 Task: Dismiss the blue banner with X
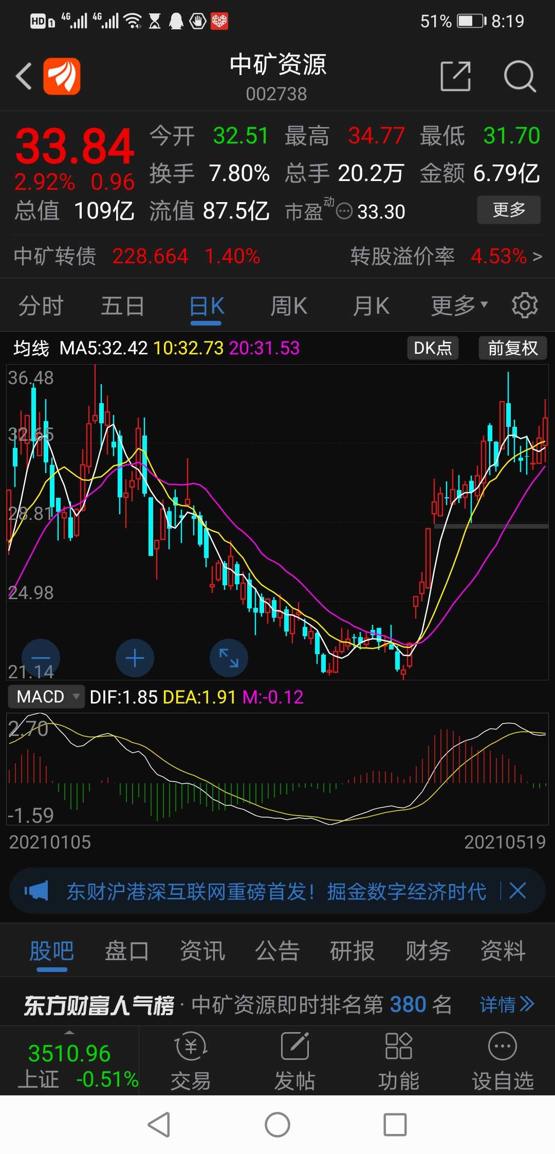coord(517,891)
